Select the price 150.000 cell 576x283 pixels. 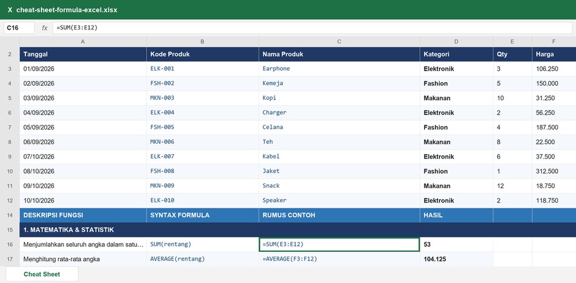point(554,83)
